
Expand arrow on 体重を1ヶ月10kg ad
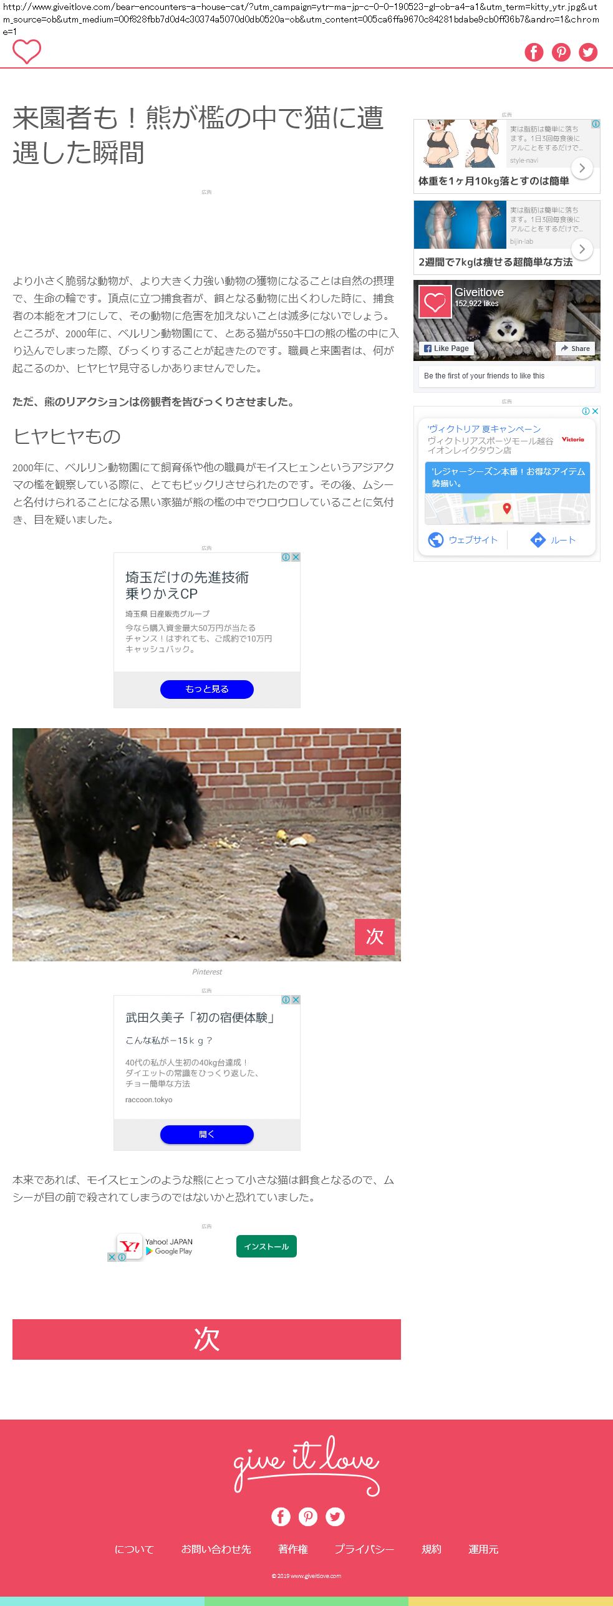point(582,168)
